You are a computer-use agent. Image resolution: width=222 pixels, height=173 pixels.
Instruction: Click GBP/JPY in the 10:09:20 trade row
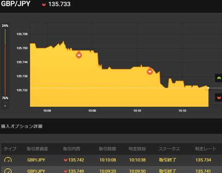[36, 171]
